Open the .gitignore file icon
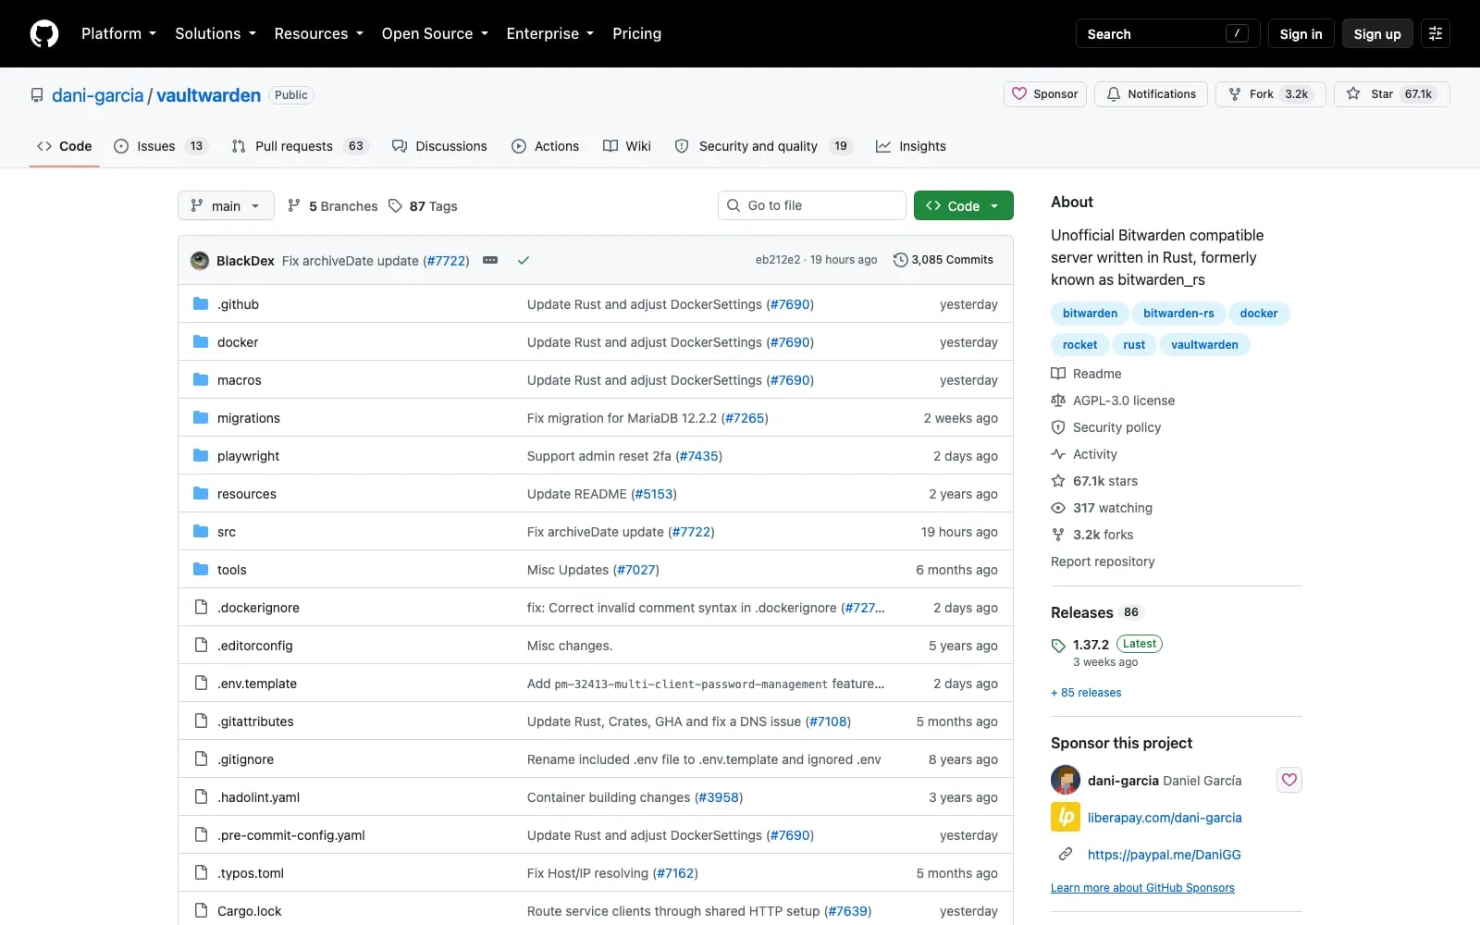1480x925 pixels. coord(201,758)
